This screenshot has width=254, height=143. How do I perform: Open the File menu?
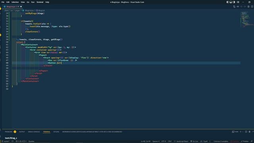(3, 2)
